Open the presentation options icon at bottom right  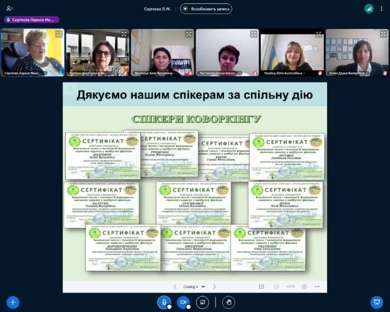pyautogui.click(x=377, y=302)
